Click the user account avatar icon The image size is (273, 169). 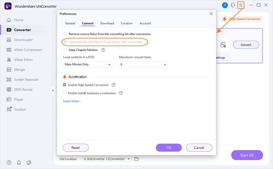(x=225, y=5)
